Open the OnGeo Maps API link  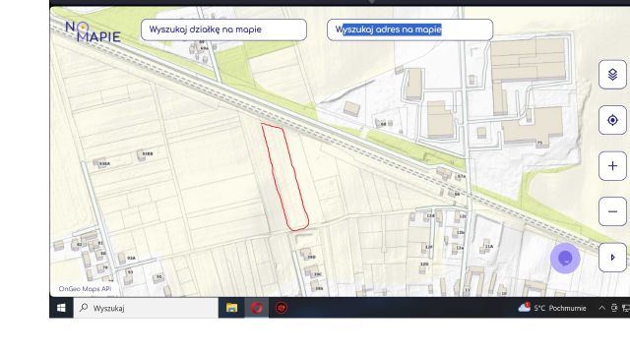coord(85,288)
